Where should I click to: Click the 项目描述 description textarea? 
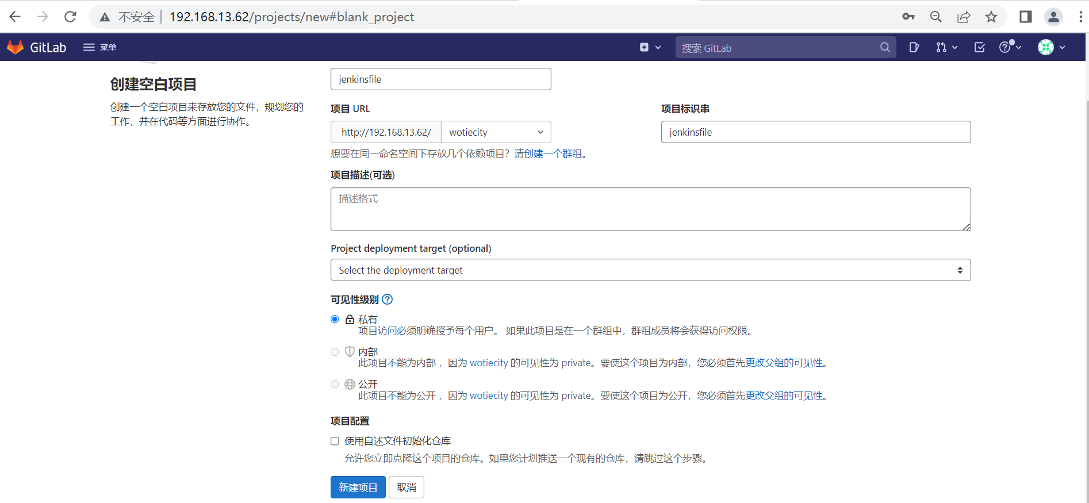(651, 209)
